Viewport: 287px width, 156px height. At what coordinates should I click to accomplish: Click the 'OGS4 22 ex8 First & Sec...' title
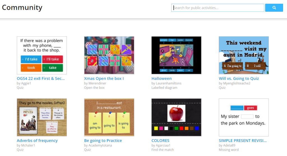[x=41, y=79]
